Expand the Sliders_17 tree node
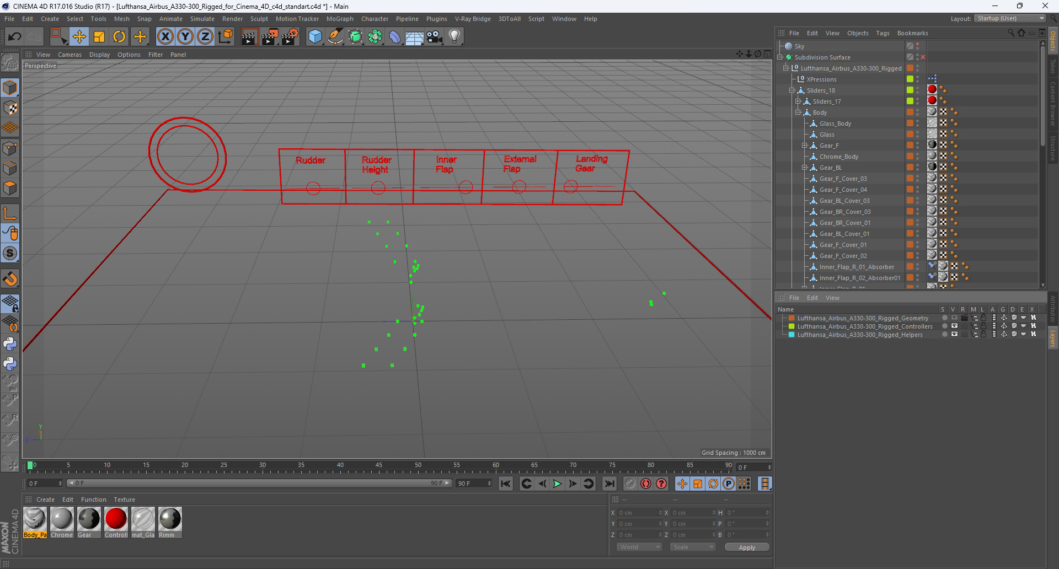This screenshot has height=569, width=1059. pos(798,101)
